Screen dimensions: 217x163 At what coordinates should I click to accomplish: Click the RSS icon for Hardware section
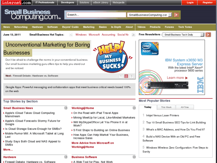[x=66, y=157]
